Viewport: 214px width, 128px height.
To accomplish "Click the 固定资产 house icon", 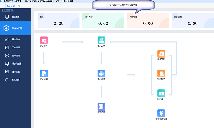I will [x=7, y=40].
